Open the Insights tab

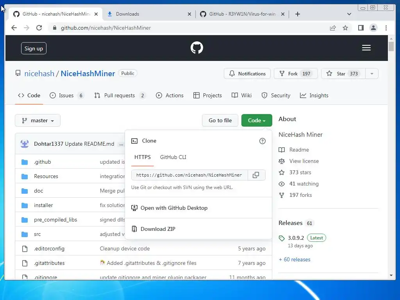tap(314, 95)
